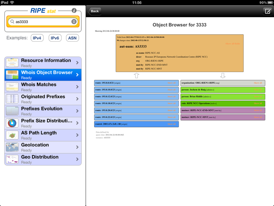Tap the magnifier icon in search box

(x=12, y=21)
